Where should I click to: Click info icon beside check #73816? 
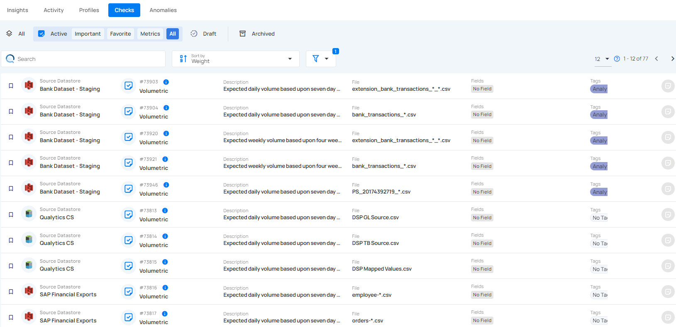(165, 288)
